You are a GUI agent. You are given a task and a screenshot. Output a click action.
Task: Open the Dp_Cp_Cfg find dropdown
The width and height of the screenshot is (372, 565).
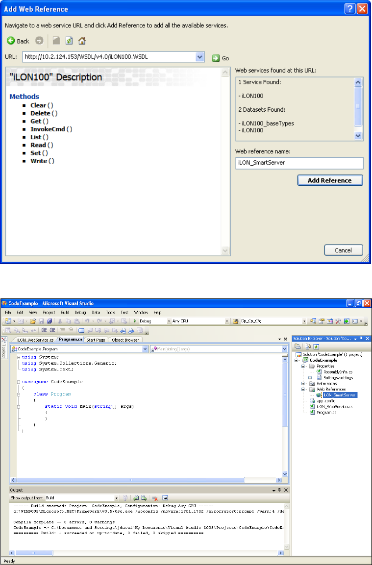[304, 321]
